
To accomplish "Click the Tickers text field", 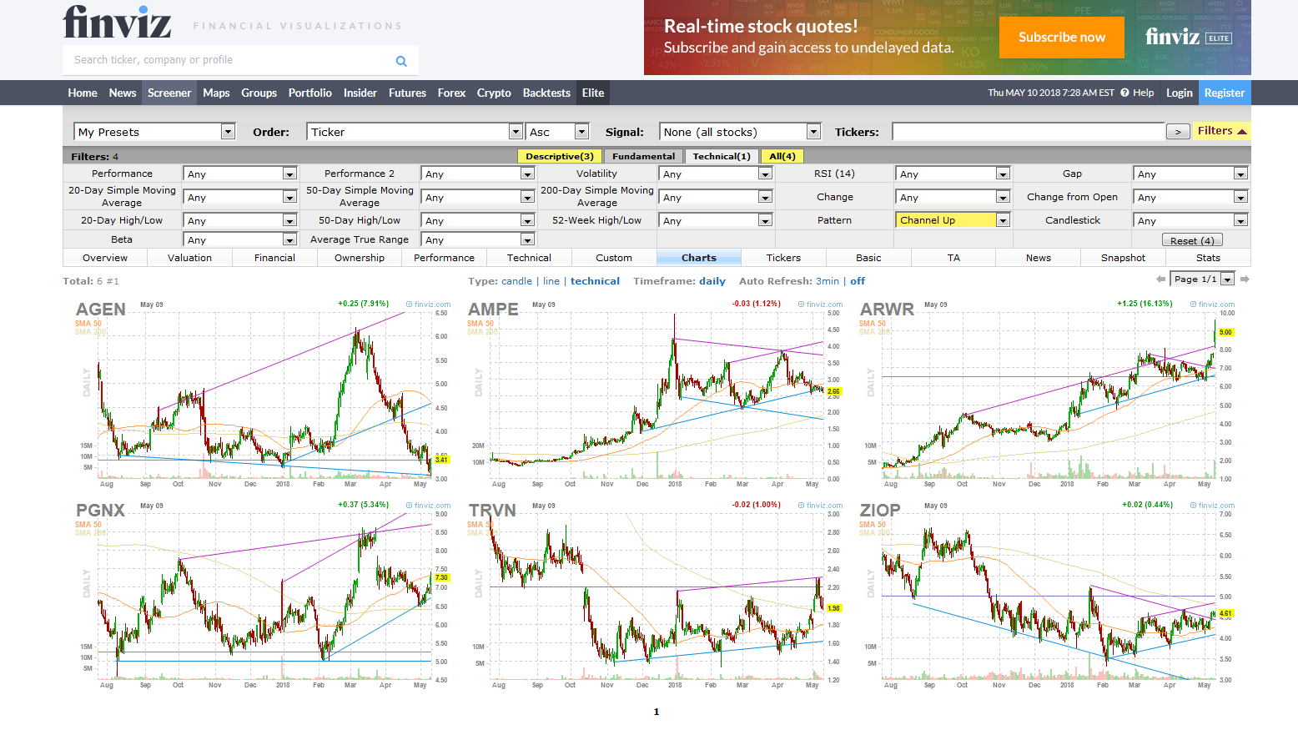I will 1028,132.
